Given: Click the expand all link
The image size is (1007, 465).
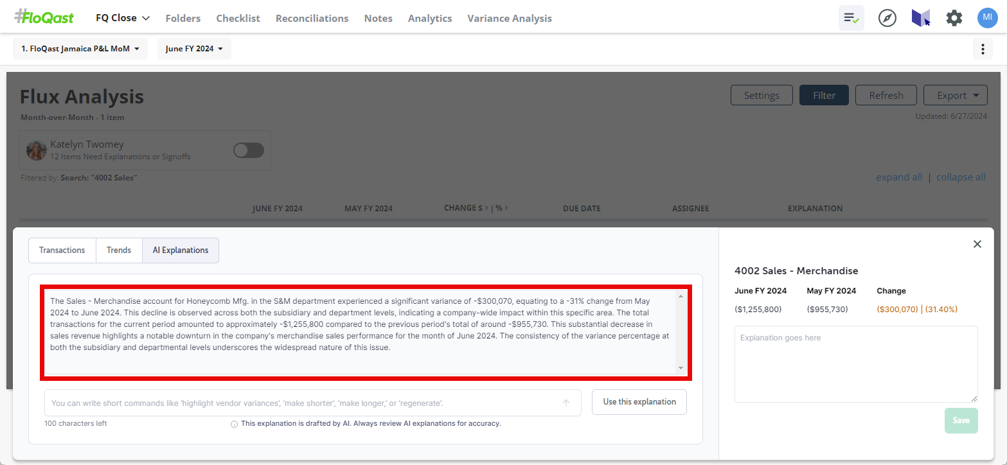Looking at the screenshot, I should 898,177.
